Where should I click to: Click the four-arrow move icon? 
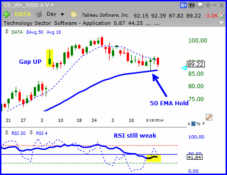208,6
